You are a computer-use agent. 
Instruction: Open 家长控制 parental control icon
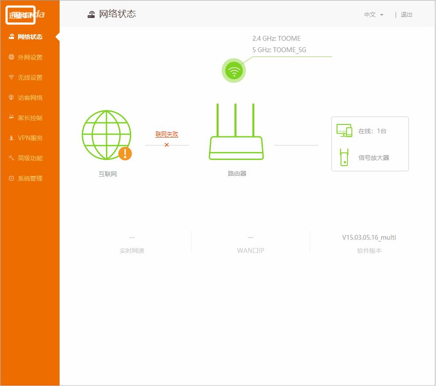(x=12, y=117)
